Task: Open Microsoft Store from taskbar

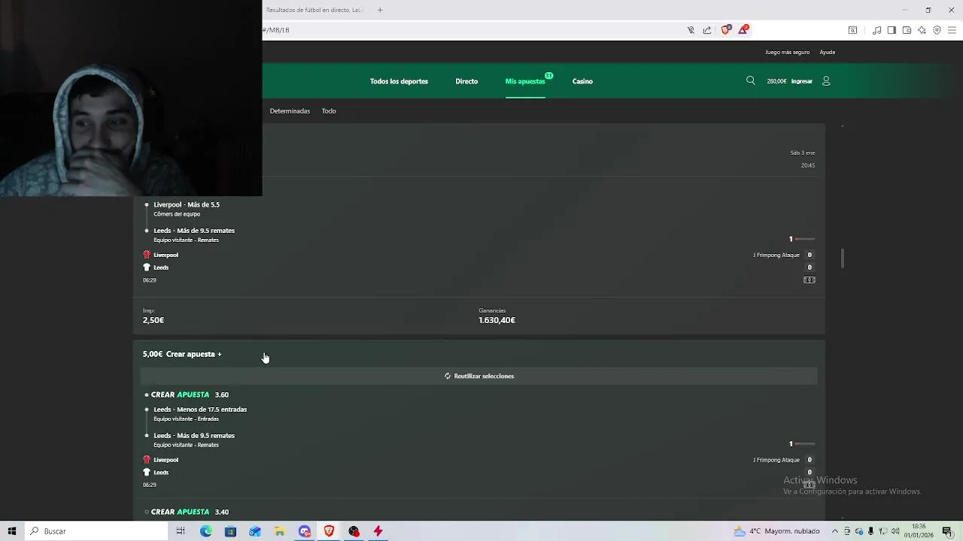Action: pos(230,531)
